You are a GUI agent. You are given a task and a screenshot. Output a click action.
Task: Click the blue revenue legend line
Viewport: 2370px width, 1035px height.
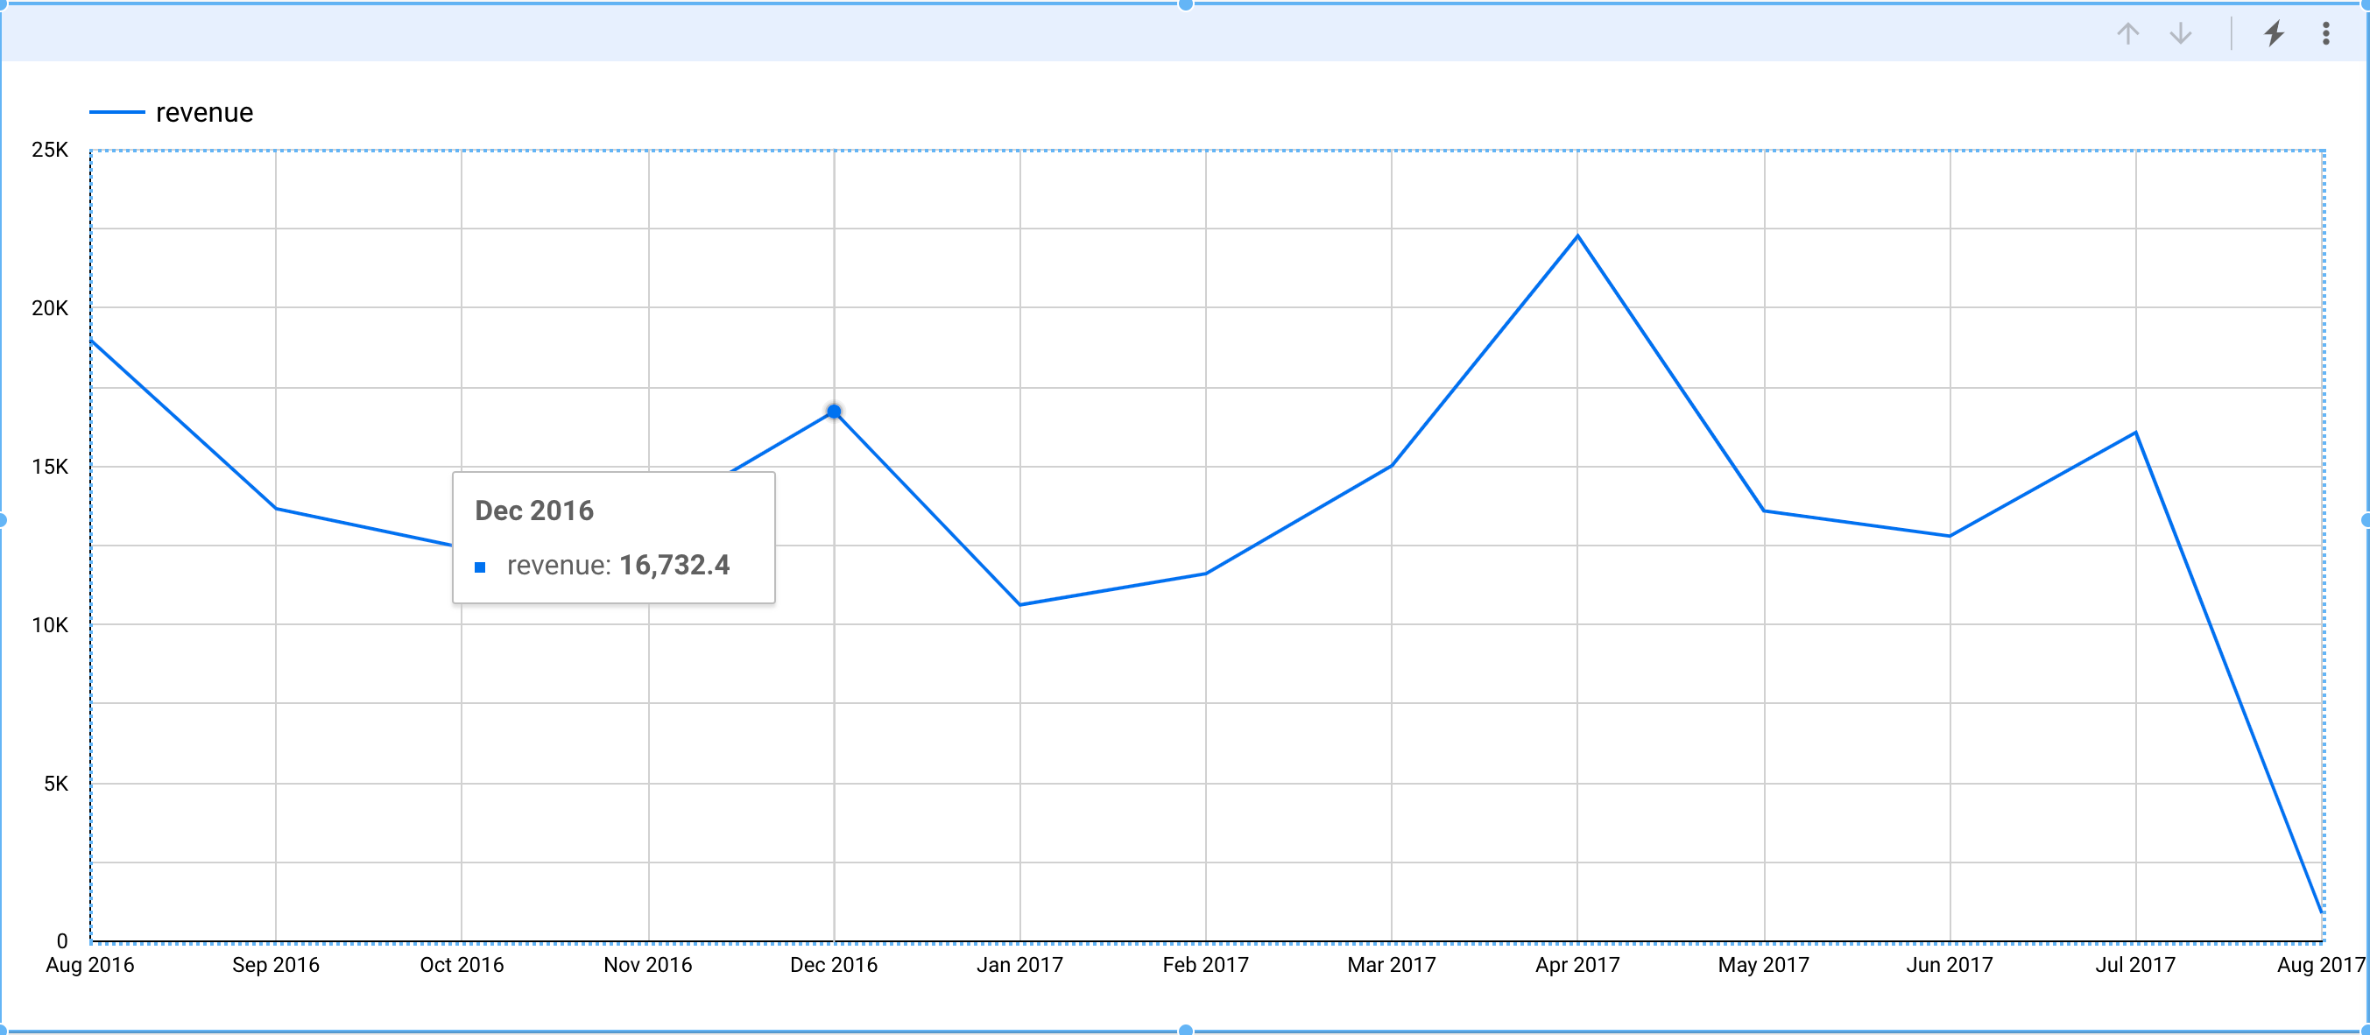click(x=116, y=112)
